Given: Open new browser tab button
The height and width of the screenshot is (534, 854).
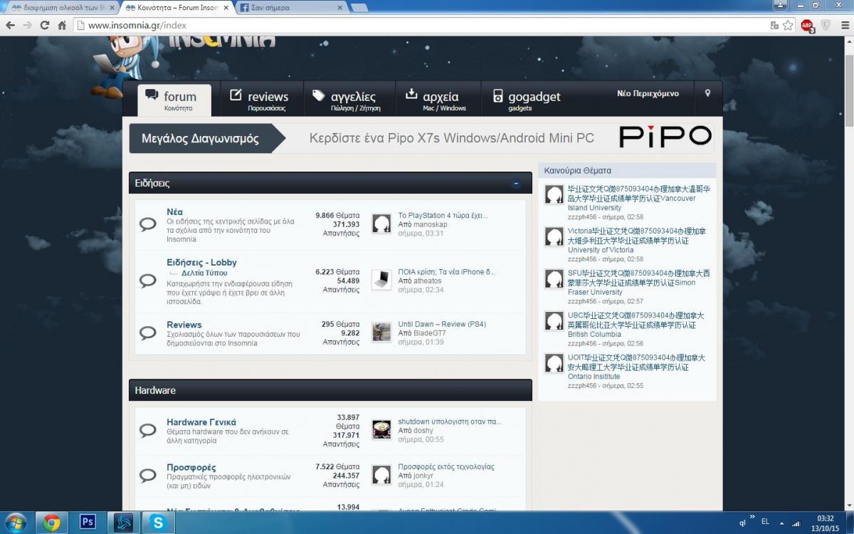Looking at the screenshot, I should pos(359,7).
